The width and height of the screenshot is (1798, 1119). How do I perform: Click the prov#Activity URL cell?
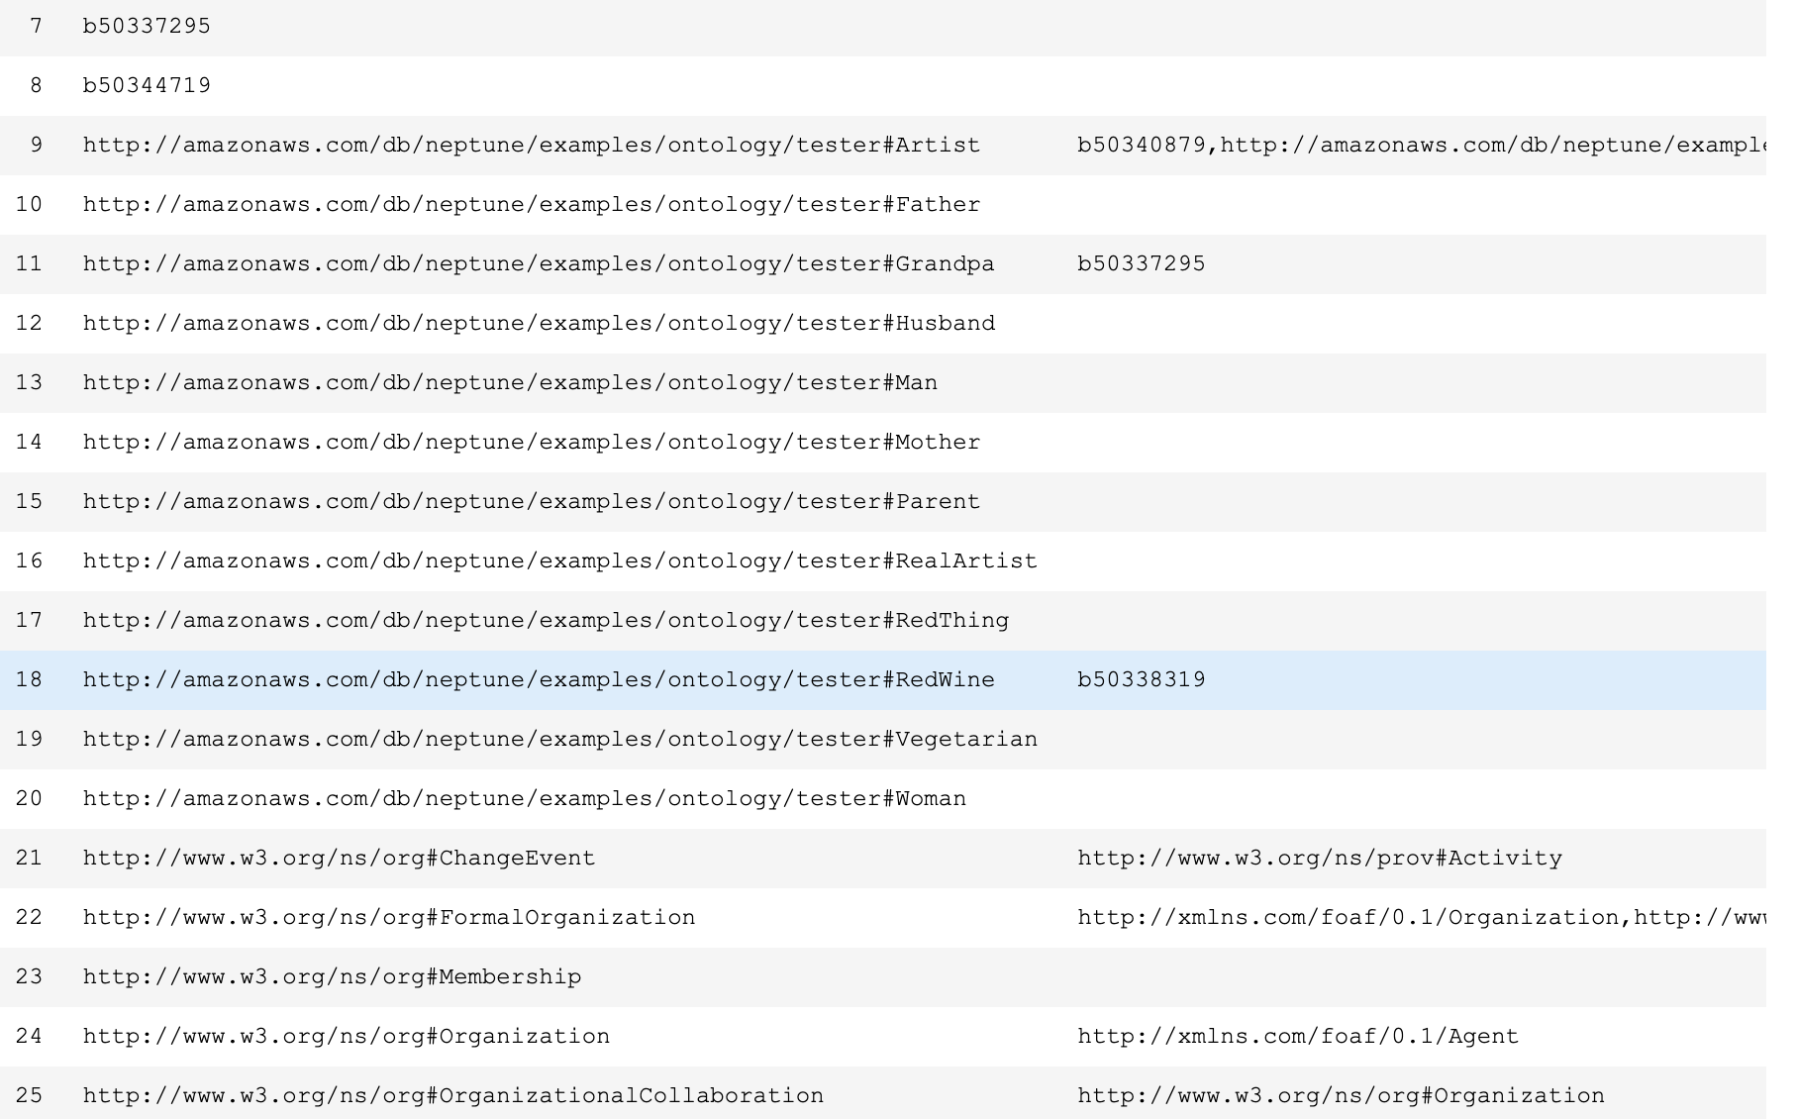pos(1319,858)
